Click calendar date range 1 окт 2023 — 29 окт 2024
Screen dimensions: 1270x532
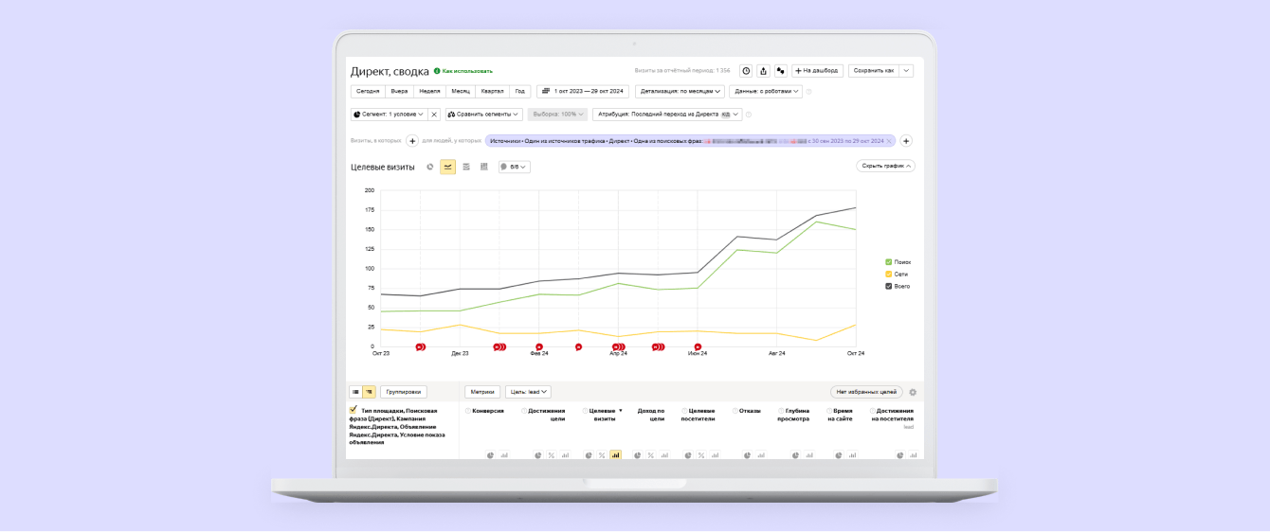[x=582, y=92]
